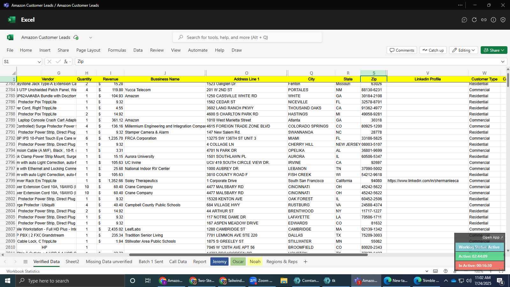This screenshot has width=510, height=287.
Task: Select the cell with Crane Company in row 2800
Action: pos(165,187)
